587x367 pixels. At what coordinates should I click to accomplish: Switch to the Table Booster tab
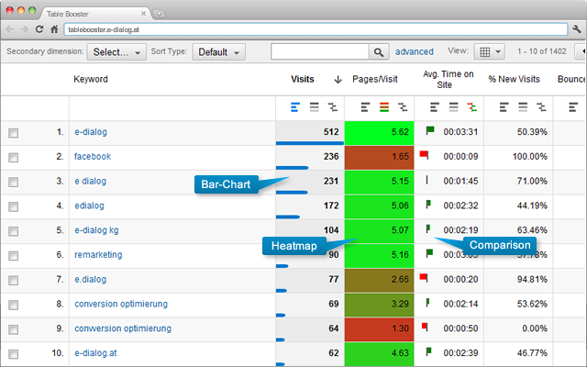click(94, 14)
